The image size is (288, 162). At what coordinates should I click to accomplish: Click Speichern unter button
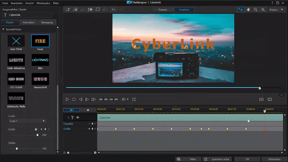(217, 159)
